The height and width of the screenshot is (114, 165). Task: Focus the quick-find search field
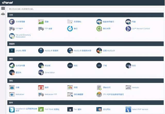point(85,9)
